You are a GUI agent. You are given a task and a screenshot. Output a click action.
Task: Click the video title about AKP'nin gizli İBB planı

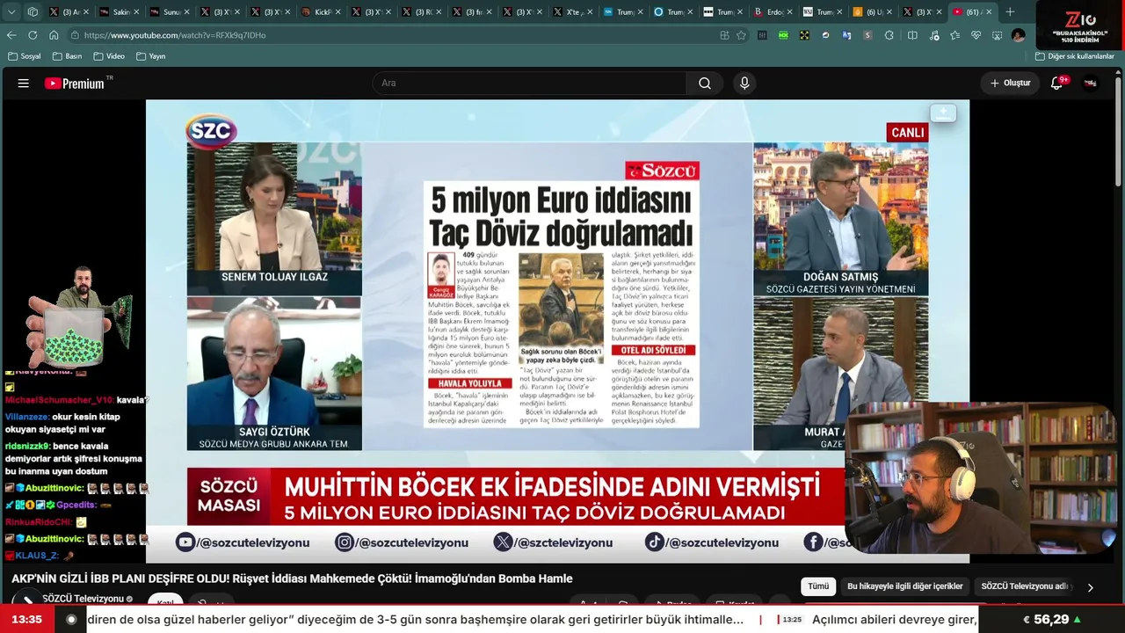(292, 578)
